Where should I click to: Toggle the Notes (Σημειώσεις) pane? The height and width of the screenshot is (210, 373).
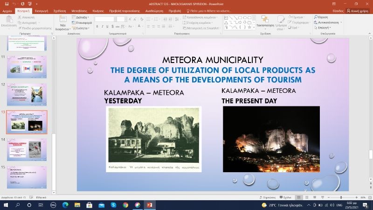coord(269,197)
